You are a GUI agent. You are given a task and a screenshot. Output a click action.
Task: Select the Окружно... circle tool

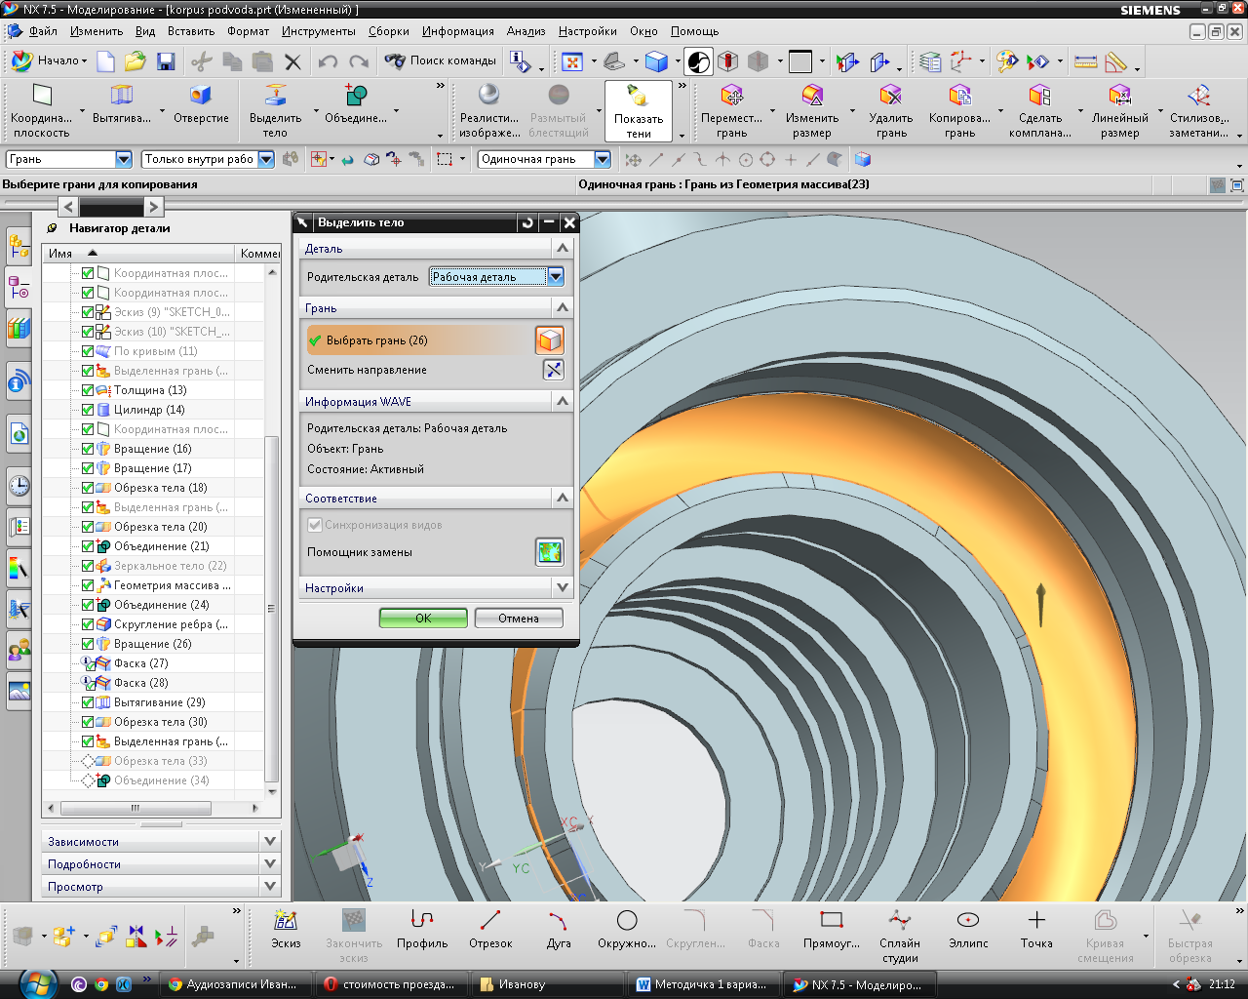(x=627, y=928)
